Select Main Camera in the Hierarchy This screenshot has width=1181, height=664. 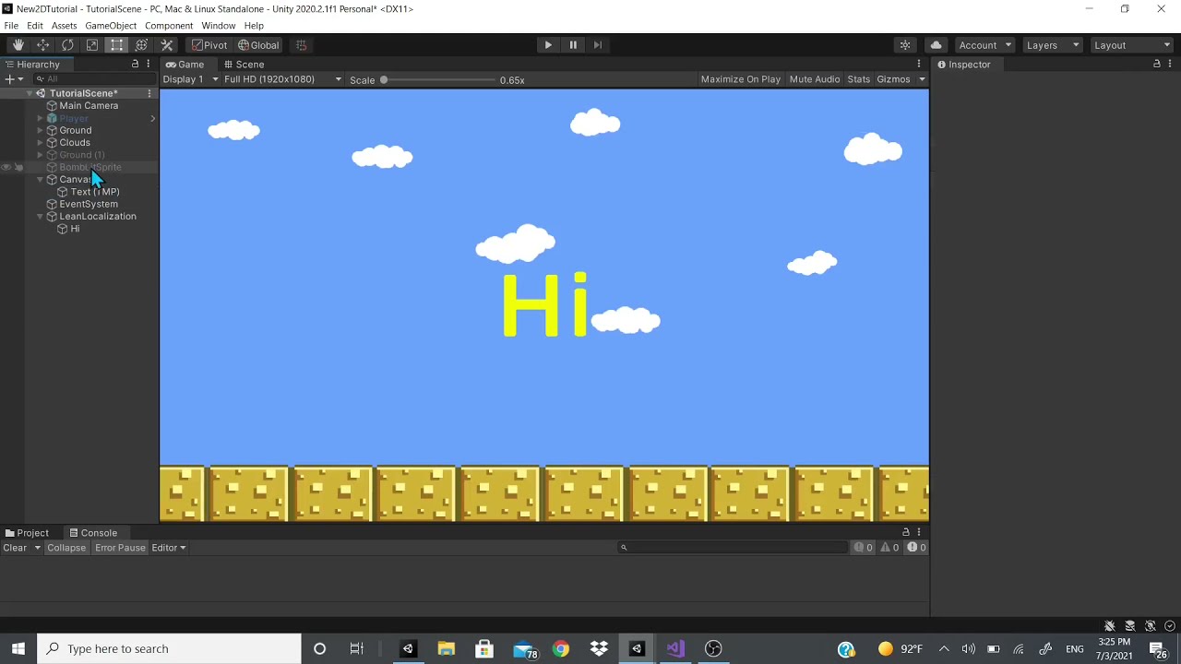coord(89,106)
